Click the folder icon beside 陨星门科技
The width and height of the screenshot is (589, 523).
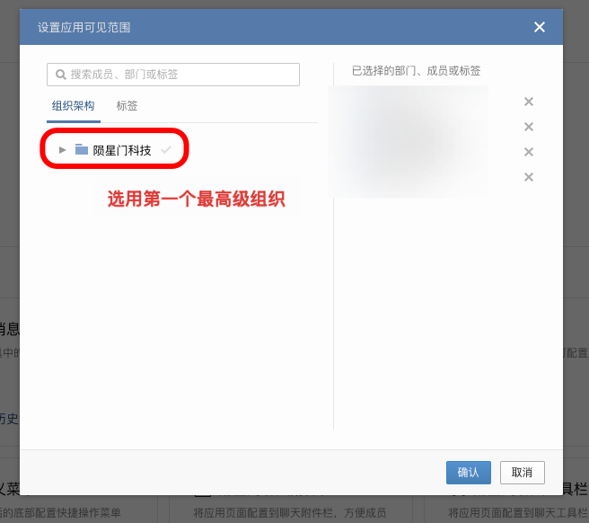point(82,150)
